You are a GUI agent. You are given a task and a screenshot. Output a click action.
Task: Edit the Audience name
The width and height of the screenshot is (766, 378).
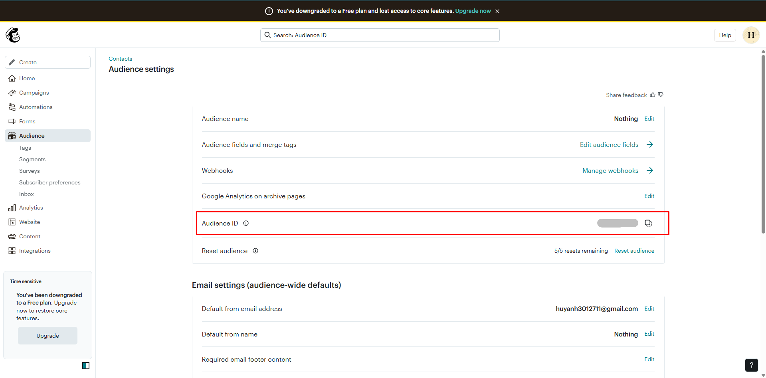click(649, 119)
